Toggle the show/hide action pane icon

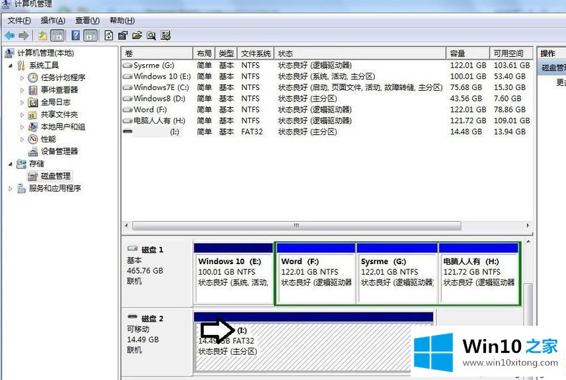(90, 36)
